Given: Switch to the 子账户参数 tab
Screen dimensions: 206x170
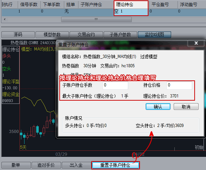Looking at the screenshot, I should (120, 34).
